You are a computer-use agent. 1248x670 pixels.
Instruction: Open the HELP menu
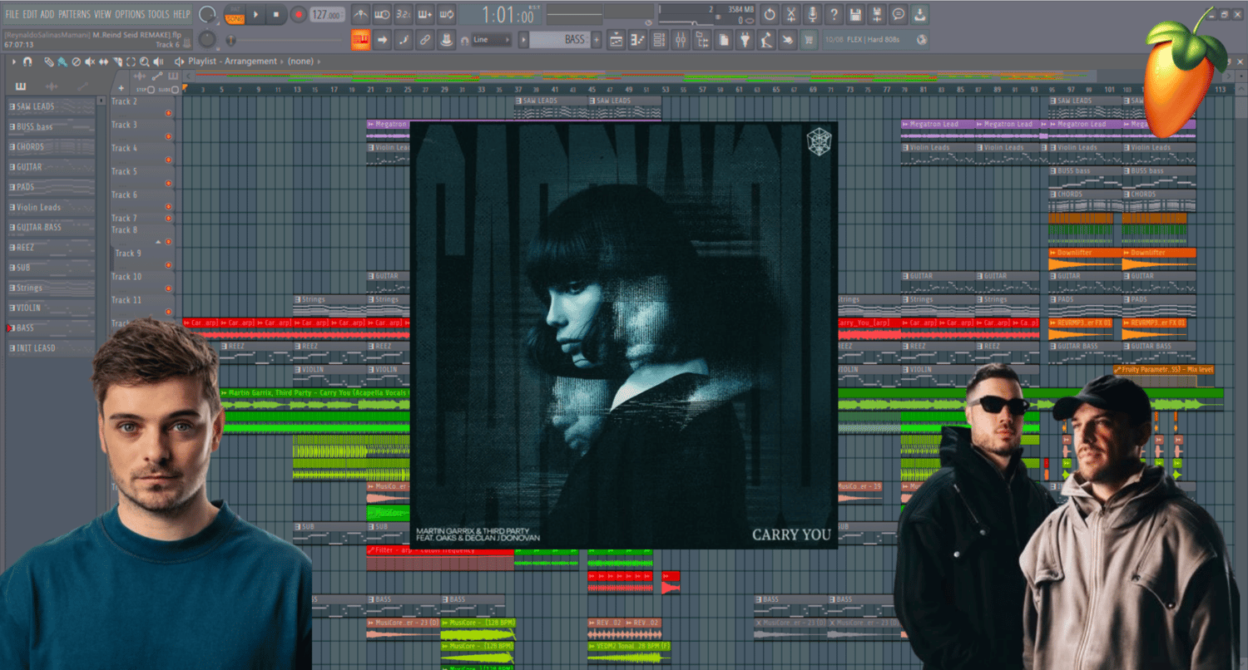pos(181,14)
